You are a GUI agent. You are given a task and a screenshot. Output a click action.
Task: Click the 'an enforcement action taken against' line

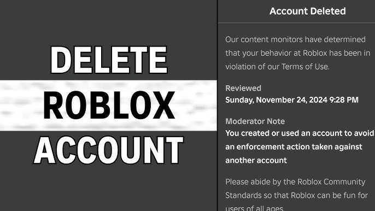pos(294,146)
